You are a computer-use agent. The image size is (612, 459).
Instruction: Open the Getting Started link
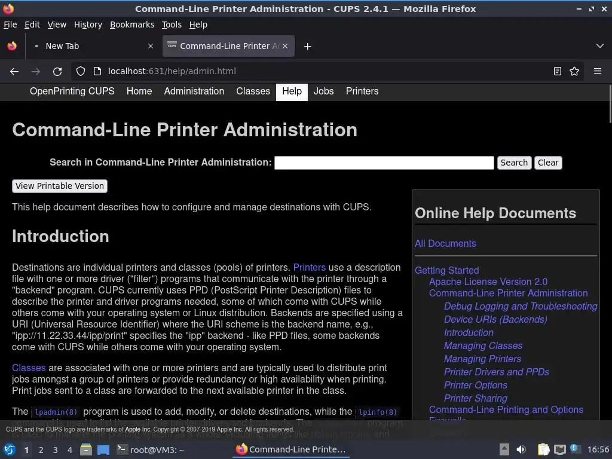[447, 271]
